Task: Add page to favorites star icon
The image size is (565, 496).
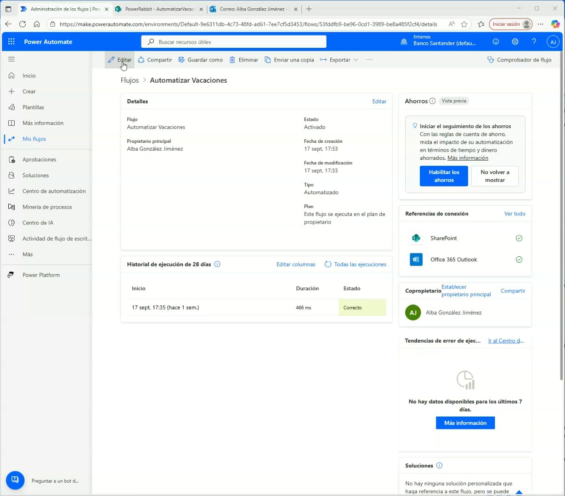Action: (464, 24)
